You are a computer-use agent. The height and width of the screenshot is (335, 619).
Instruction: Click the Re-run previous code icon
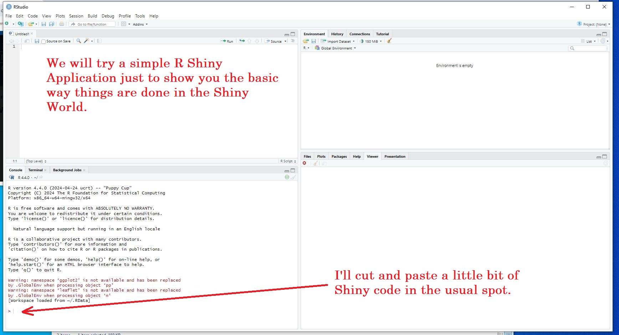[242, 41]
